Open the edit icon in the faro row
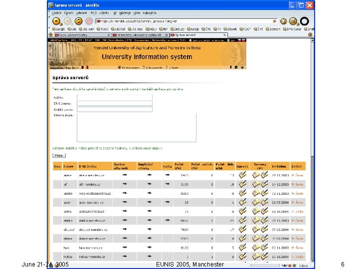The height and width of the screenshot is (269, 359). point(242,248)
